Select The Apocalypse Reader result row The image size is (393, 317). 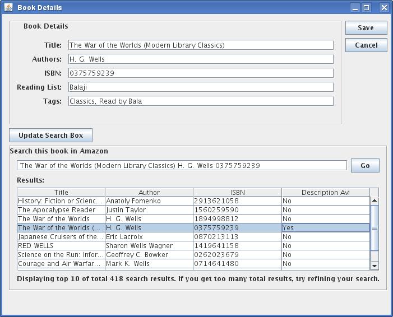pos(61,210)
